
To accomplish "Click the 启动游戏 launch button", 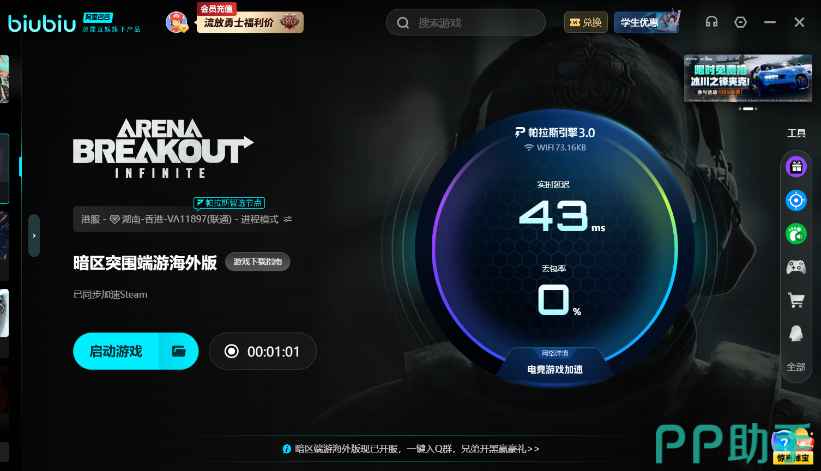I will point(116,351).
